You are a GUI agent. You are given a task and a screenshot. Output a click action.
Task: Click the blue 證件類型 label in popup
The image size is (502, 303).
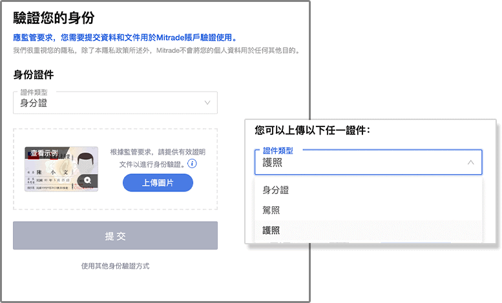(x=278, y=151)
